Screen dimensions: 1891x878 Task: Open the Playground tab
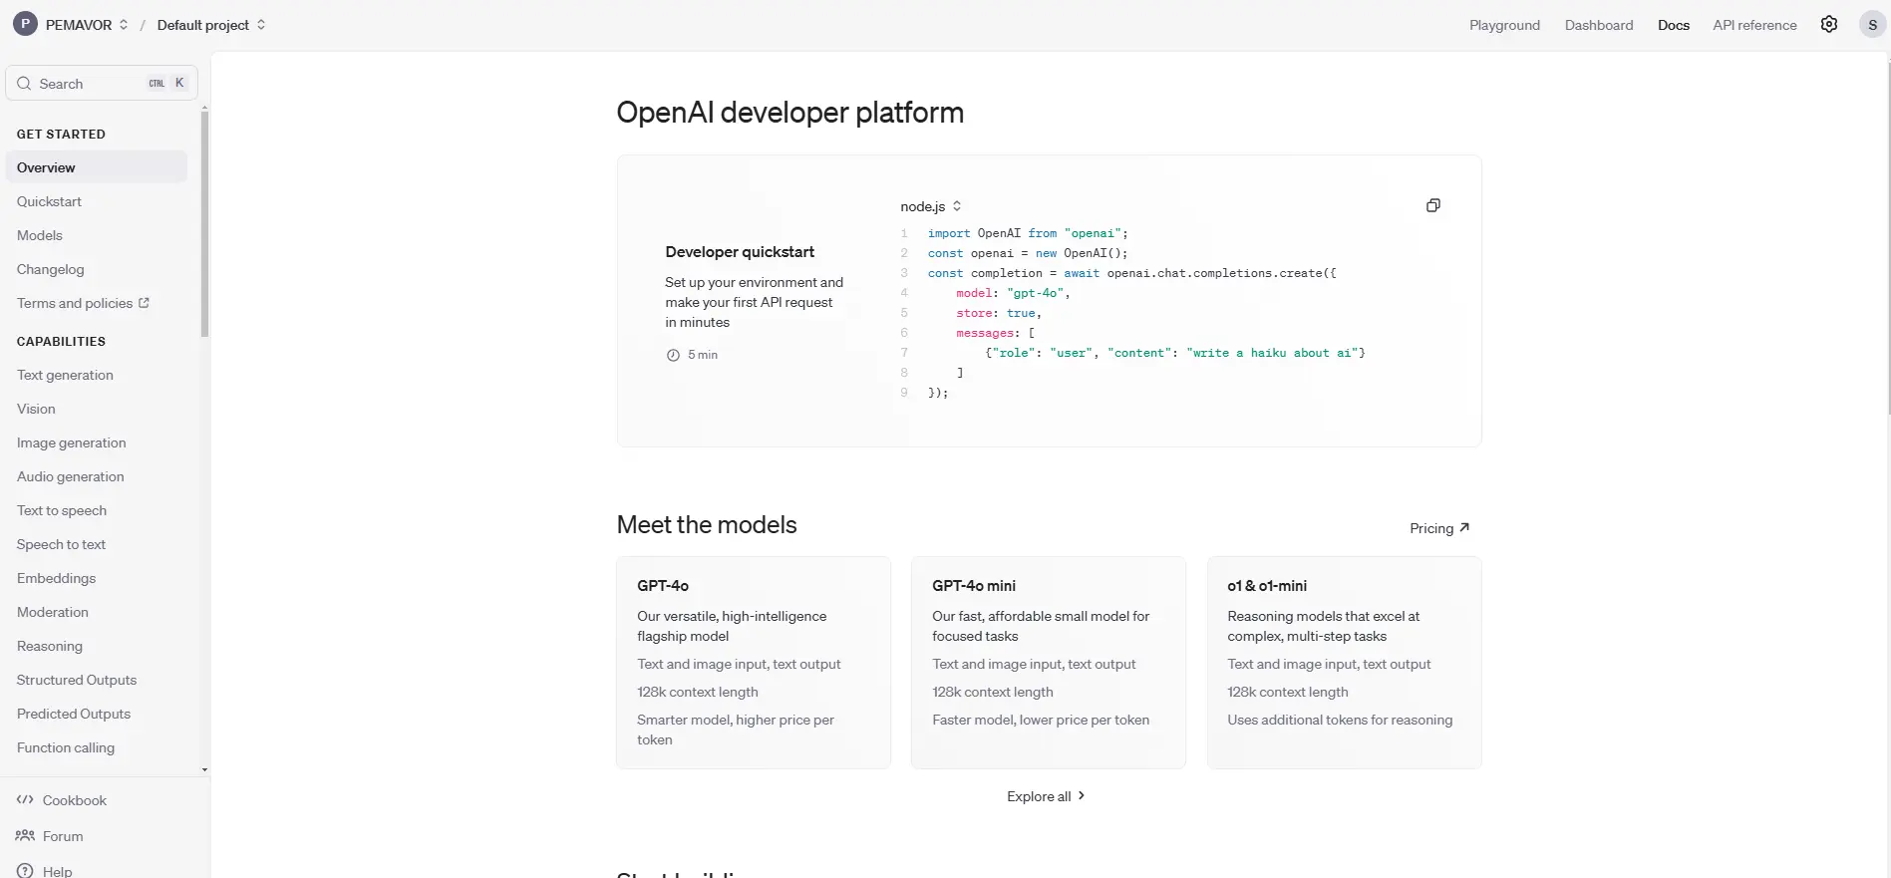[x=1504, y=25]
